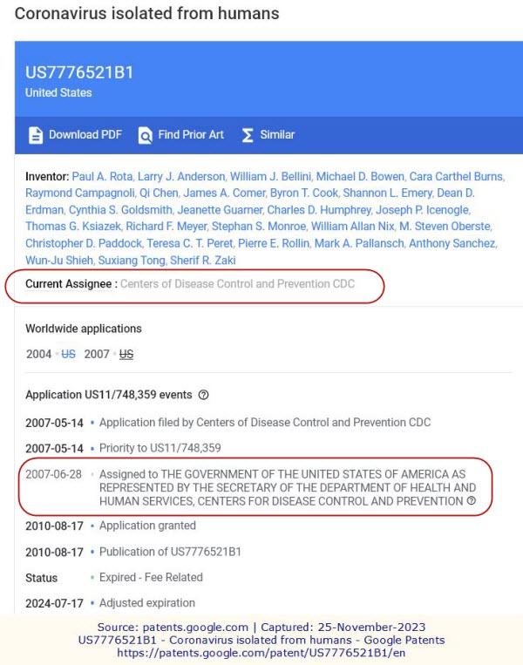Image resolution: width=523 pixels, height=665 pixels.
Task: Open inventor Mark A. Pallansch link
Action: (x=359, y=243)
